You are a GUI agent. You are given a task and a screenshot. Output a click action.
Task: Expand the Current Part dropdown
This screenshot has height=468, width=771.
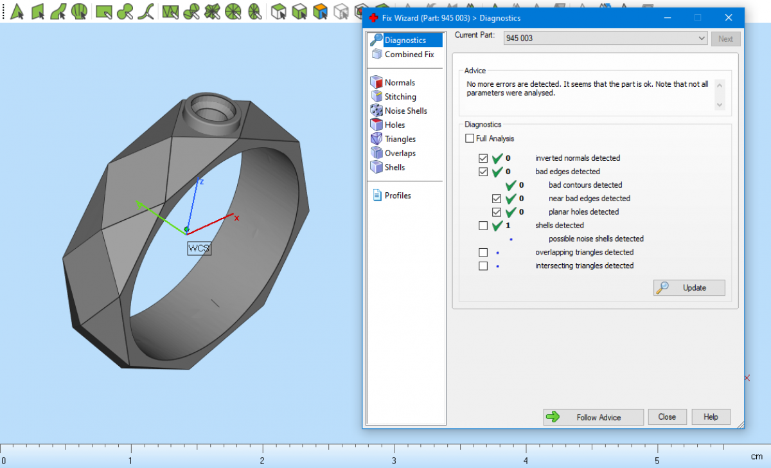pyautogui.click(x=701, y=39)
